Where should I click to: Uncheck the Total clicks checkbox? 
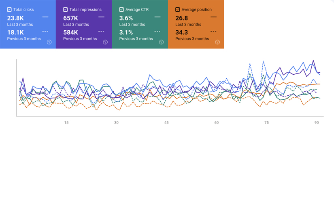[x=9, y=9]
